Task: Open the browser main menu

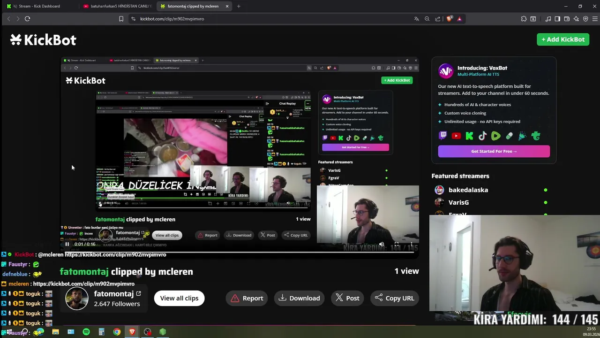Action: coord(595,19)
